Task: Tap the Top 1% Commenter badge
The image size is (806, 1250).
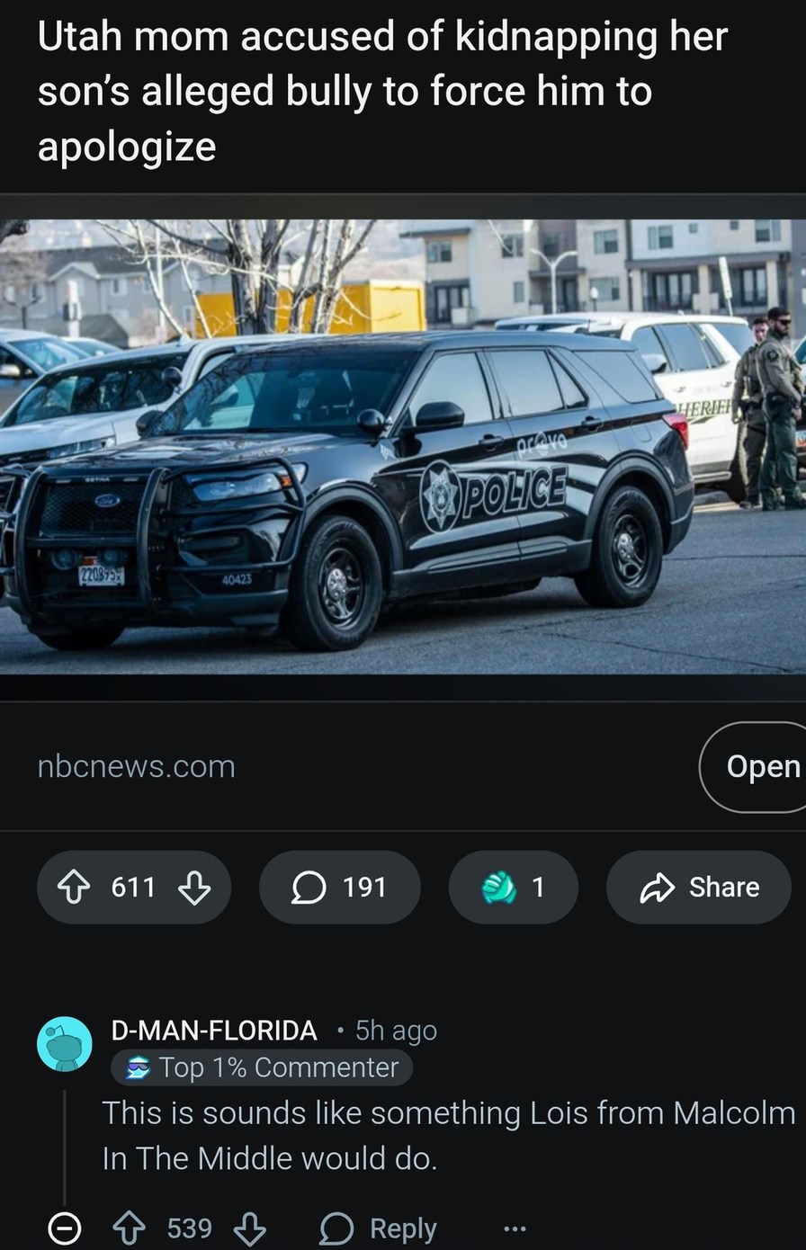Action: [262, 1067]
